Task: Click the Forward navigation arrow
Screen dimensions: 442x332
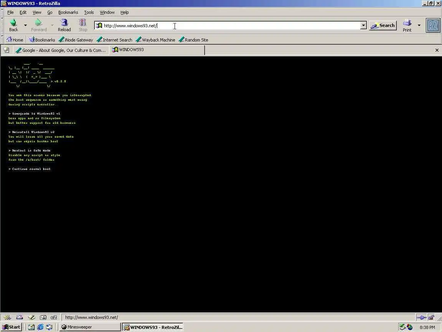Action: (39, 25)
